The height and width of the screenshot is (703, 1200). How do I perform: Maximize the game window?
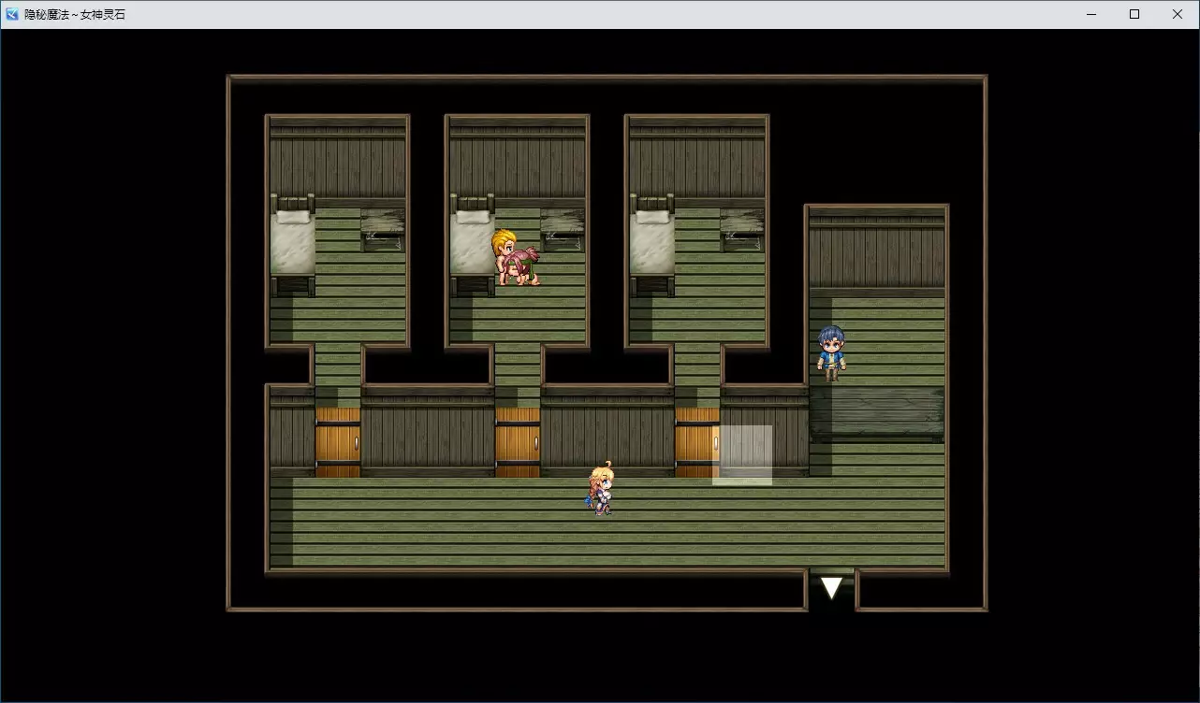(x=1134, y=14)
